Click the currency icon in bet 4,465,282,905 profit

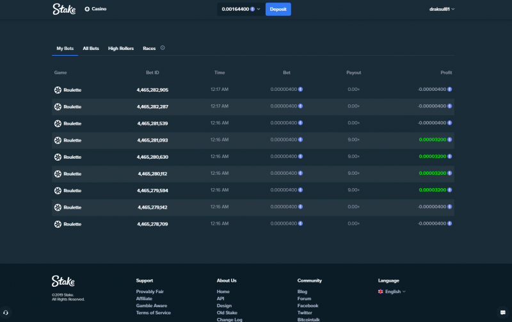(450, 89)
